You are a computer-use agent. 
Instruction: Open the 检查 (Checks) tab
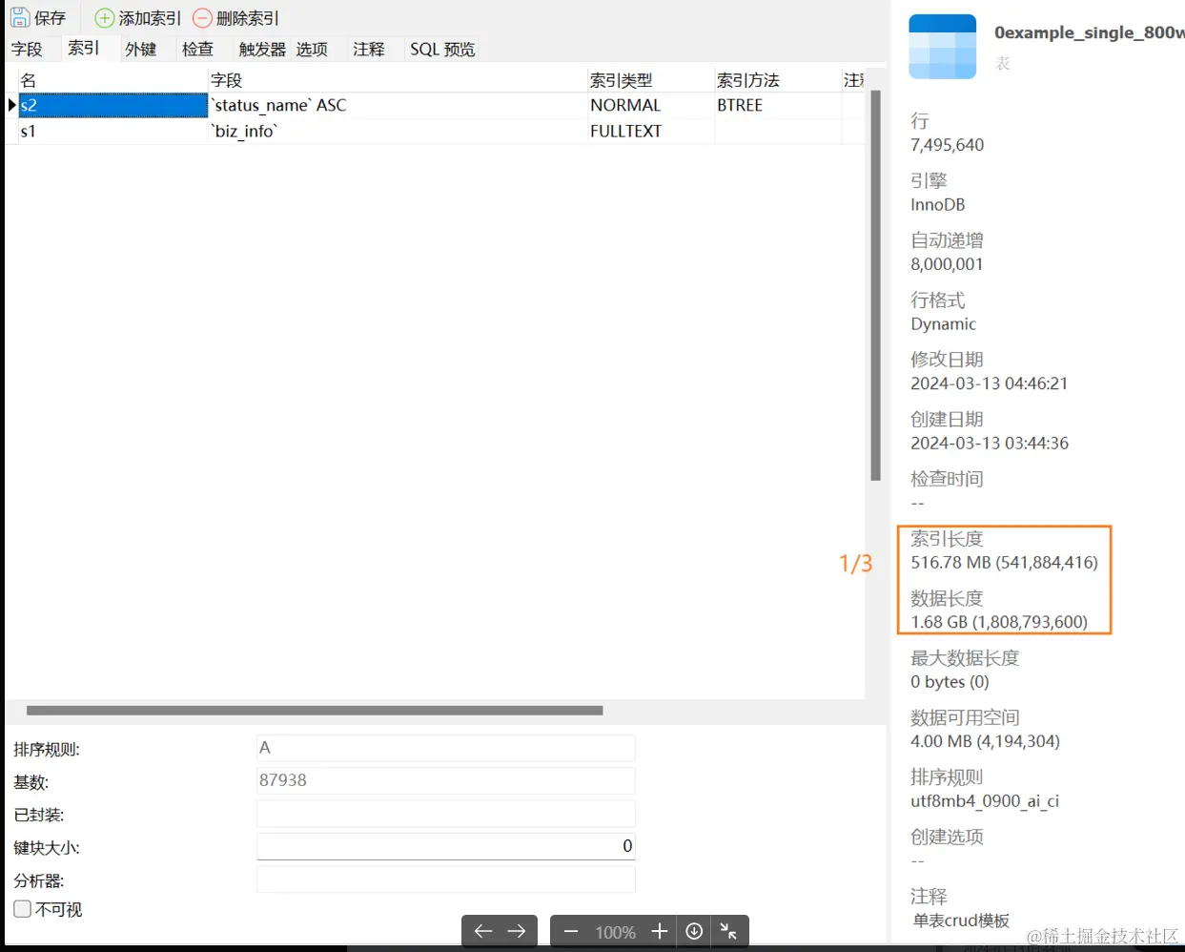(197, 49)
